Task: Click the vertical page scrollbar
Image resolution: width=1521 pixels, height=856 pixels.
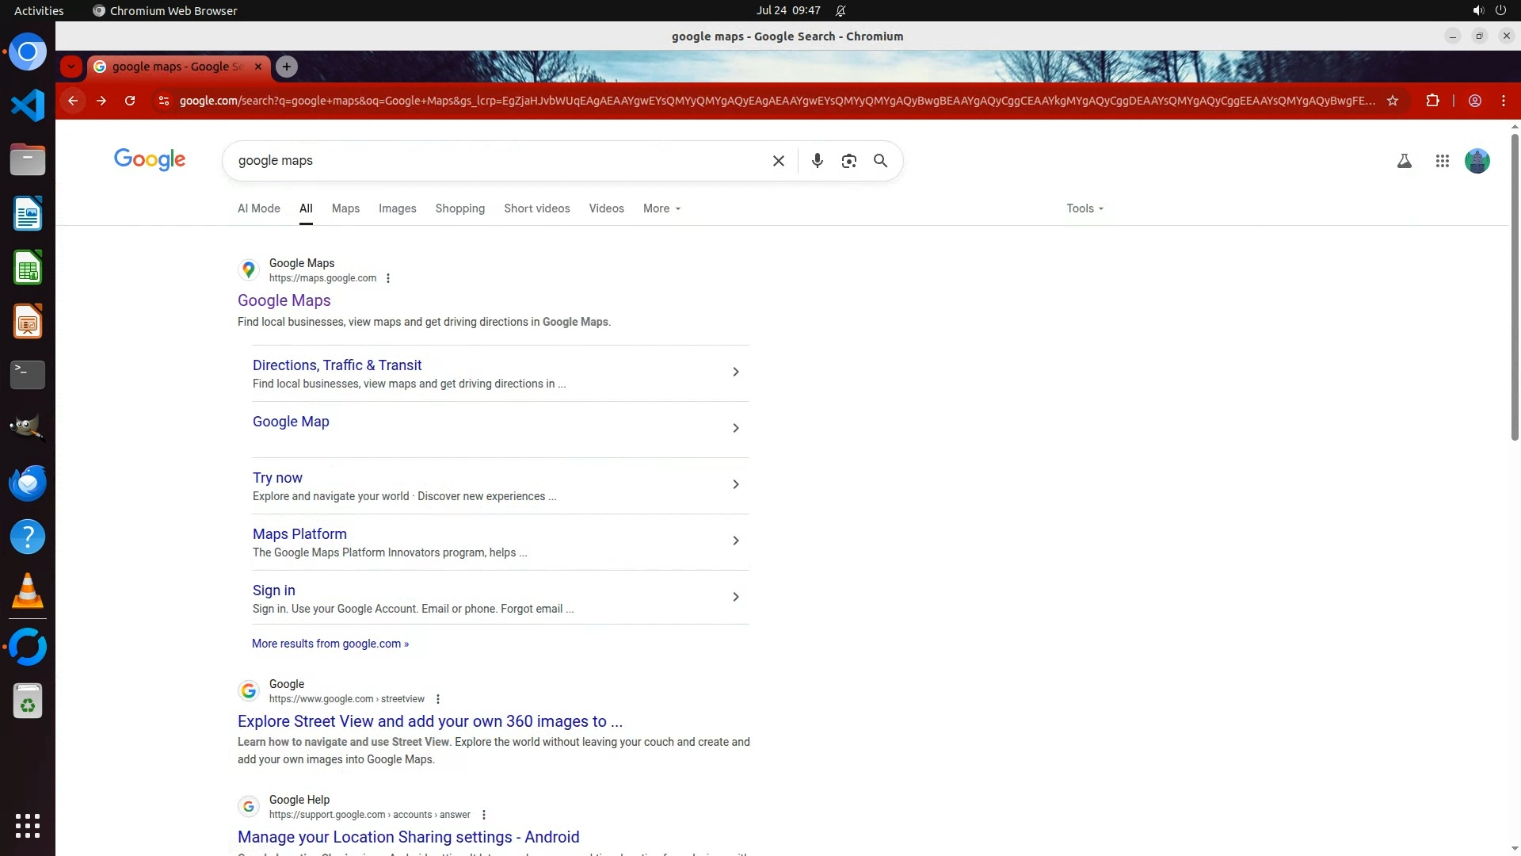Action: (x=1514, y=285)
